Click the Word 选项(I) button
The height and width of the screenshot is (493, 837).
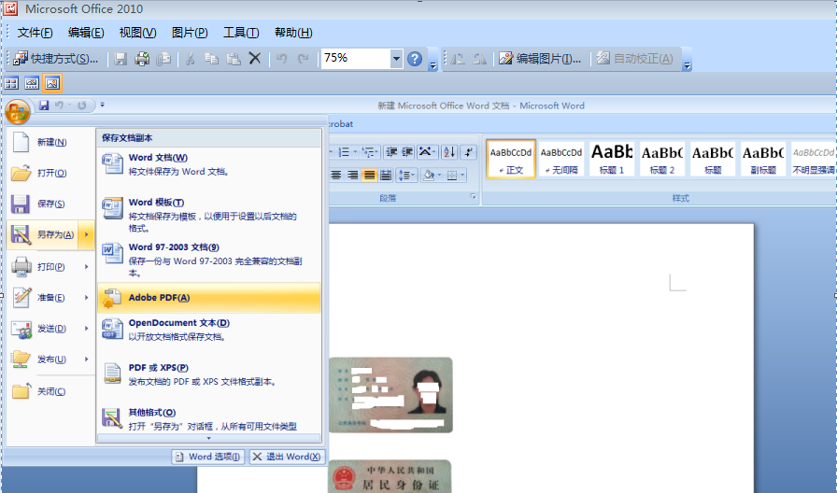(208, 457)
